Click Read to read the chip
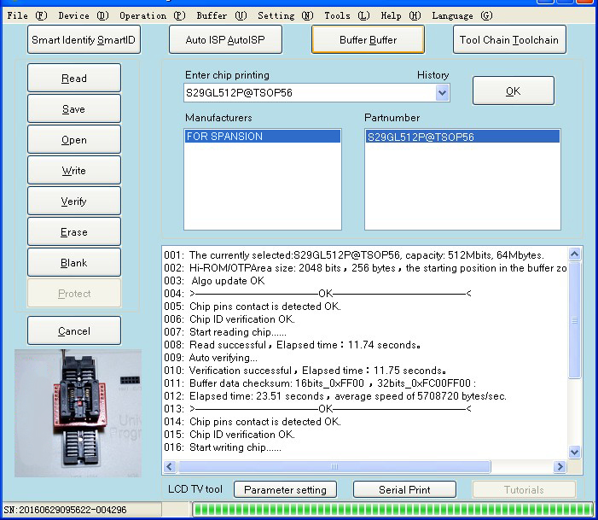The height and width of the screenshot is (520, 598). point(74,79)
